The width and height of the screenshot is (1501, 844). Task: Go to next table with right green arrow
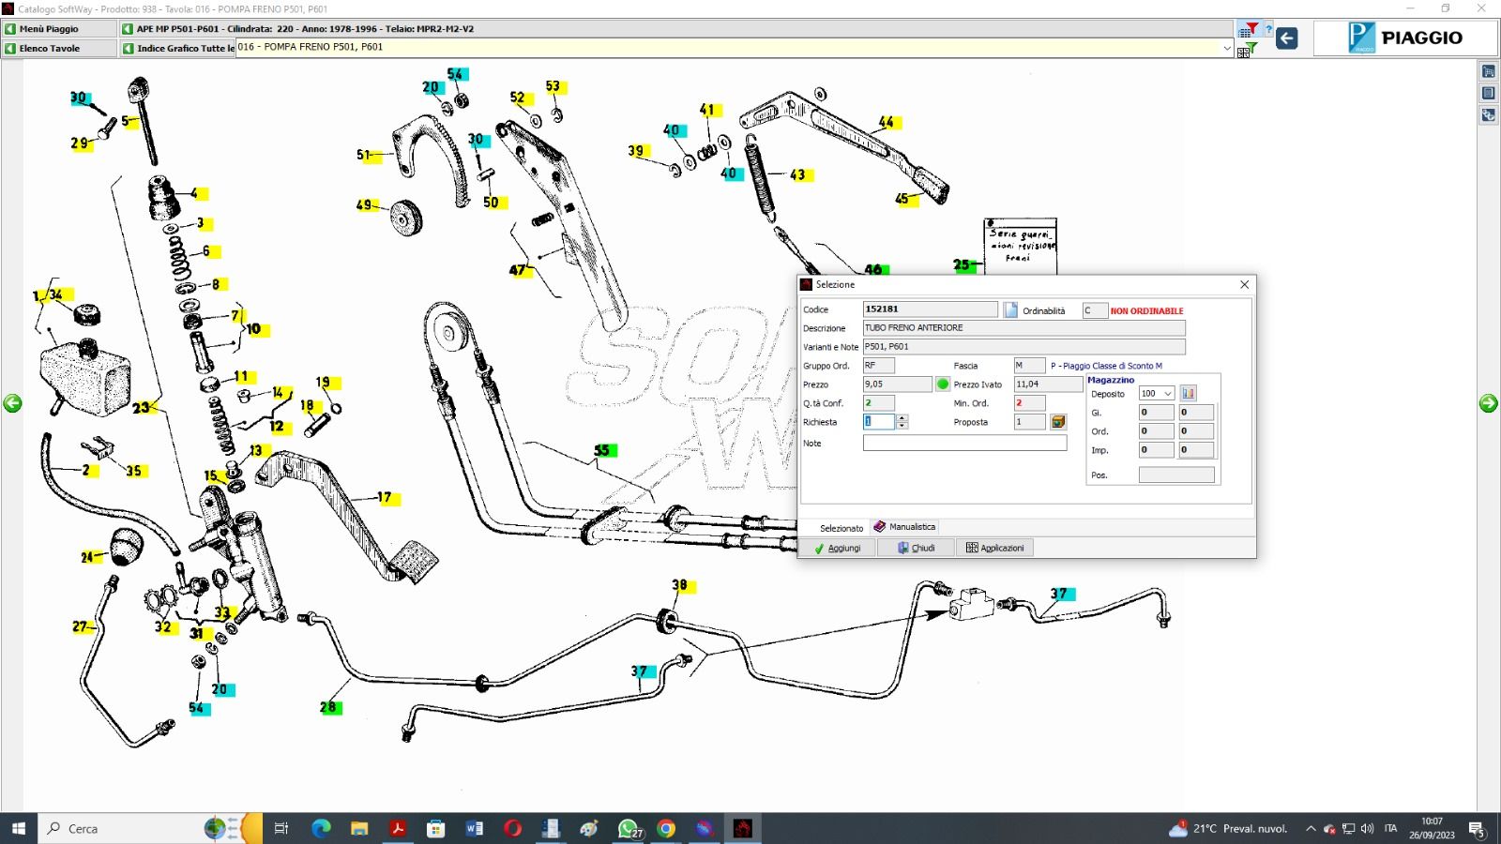tap(1488, 403)
